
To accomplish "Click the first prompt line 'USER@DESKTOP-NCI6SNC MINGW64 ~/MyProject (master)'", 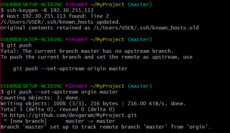I will click(76, 4).
